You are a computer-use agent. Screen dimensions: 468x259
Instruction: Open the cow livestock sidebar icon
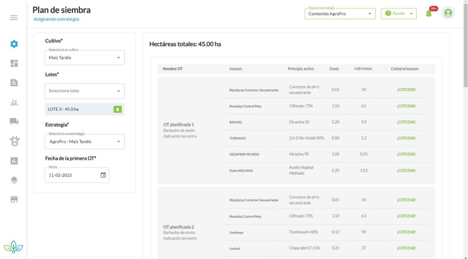tap(14, 141)
